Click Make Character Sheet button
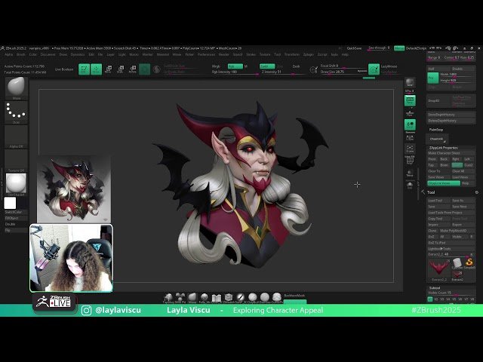 click(x=451, y=153)
